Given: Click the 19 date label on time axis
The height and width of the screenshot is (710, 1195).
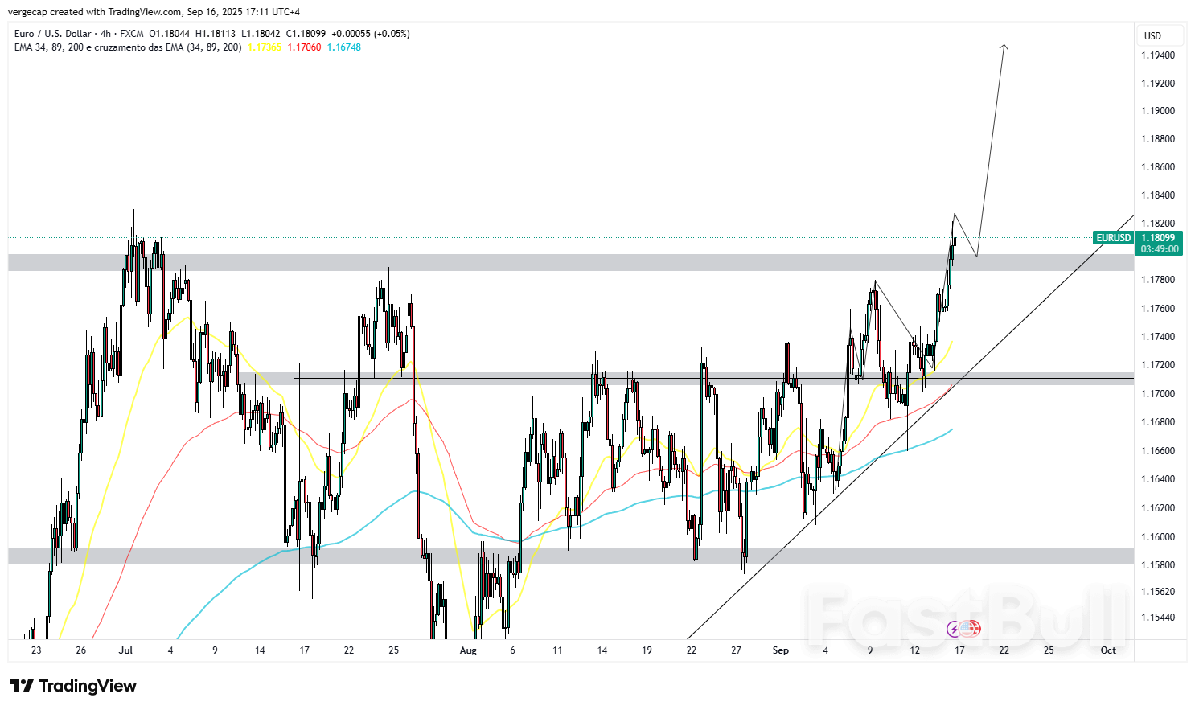Looking at the screenshot, I should [x=647, y=650].
